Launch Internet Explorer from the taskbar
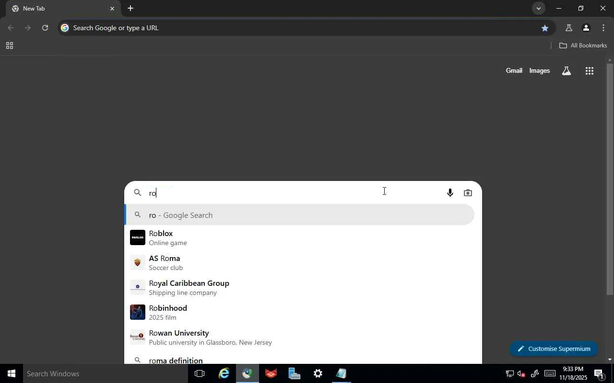 click(224, 373)
